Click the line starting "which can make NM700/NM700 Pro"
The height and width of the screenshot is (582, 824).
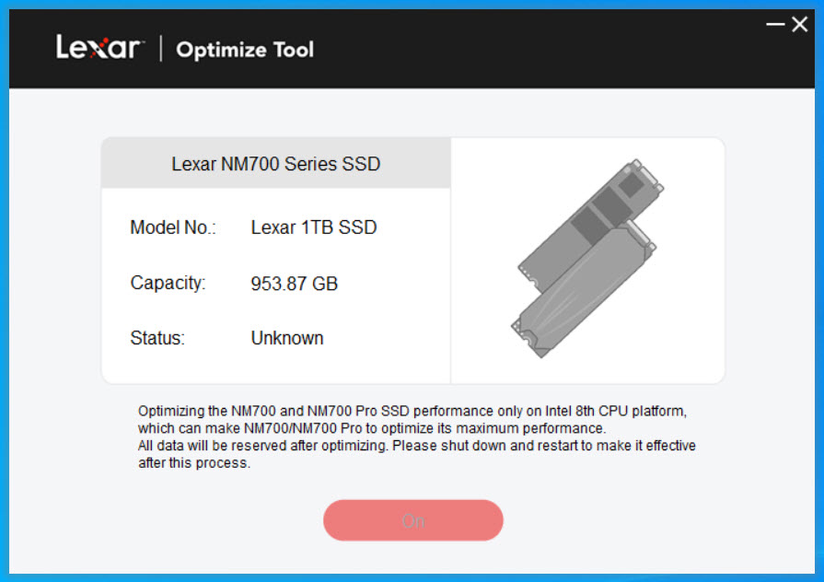click(372, 428)
